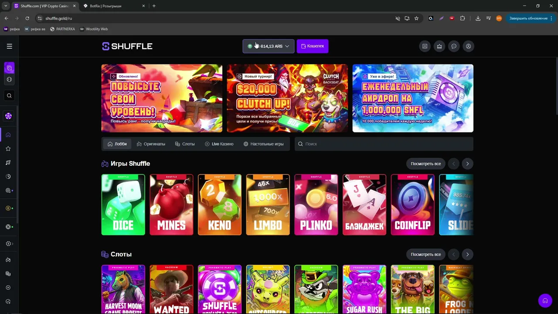The image size is (558, 314).
Task: Switch to the Оригиналы tab
Action: point(151,144)
